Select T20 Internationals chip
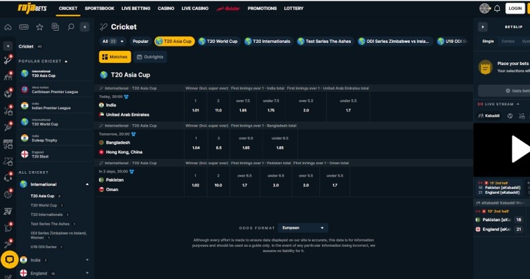530x279 pixels. [x=268, y=41]
